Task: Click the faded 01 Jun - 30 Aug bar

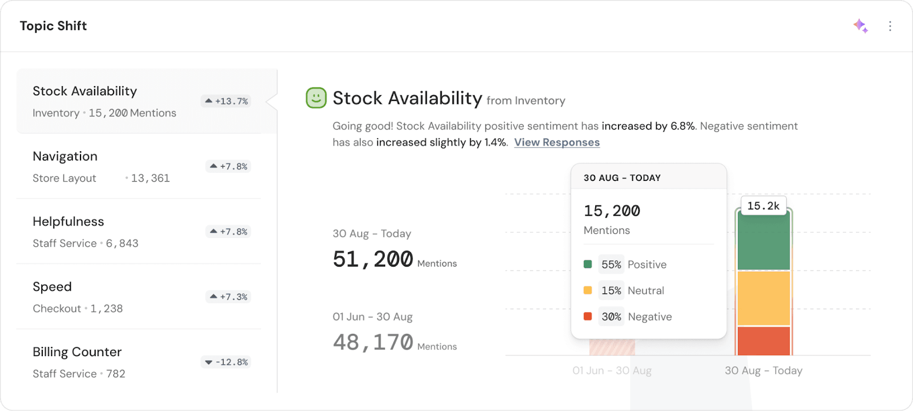Action: point(612,347)
